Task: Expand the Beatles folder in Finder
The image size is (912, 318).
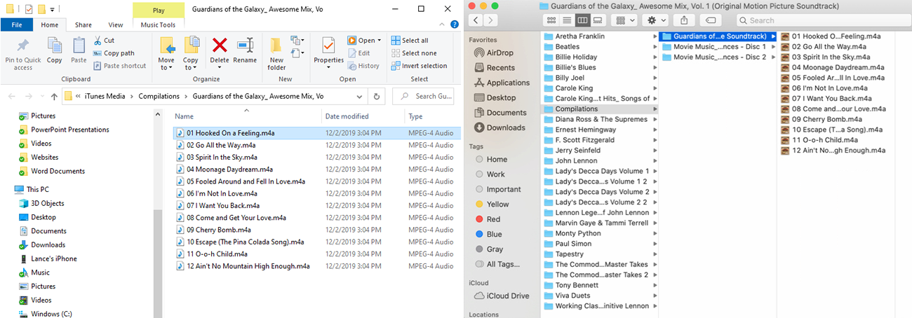Action: (x=655, y=46)
